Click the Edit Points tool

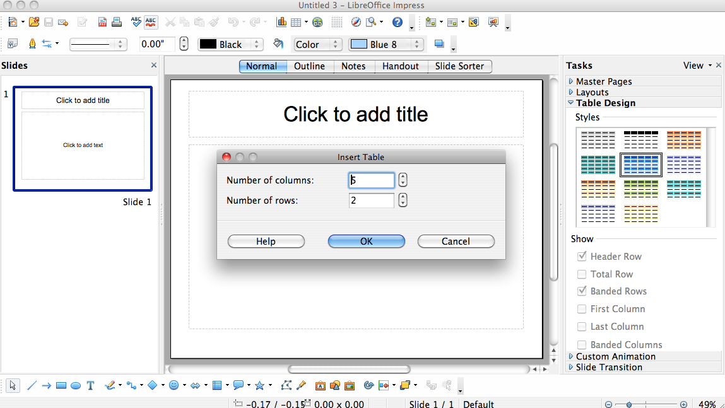pyautogui.click(x=286, y=385)
